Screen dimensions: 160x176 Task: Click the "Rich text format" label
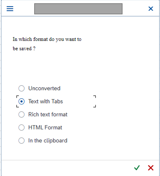[48, 114]
